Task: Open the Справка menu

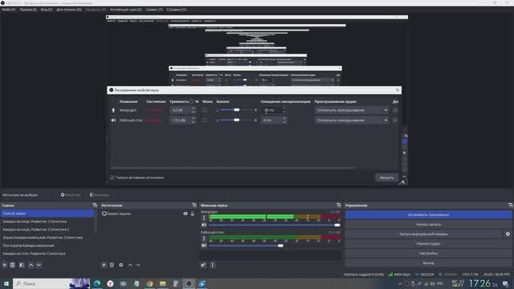Action: click(177, 10)
